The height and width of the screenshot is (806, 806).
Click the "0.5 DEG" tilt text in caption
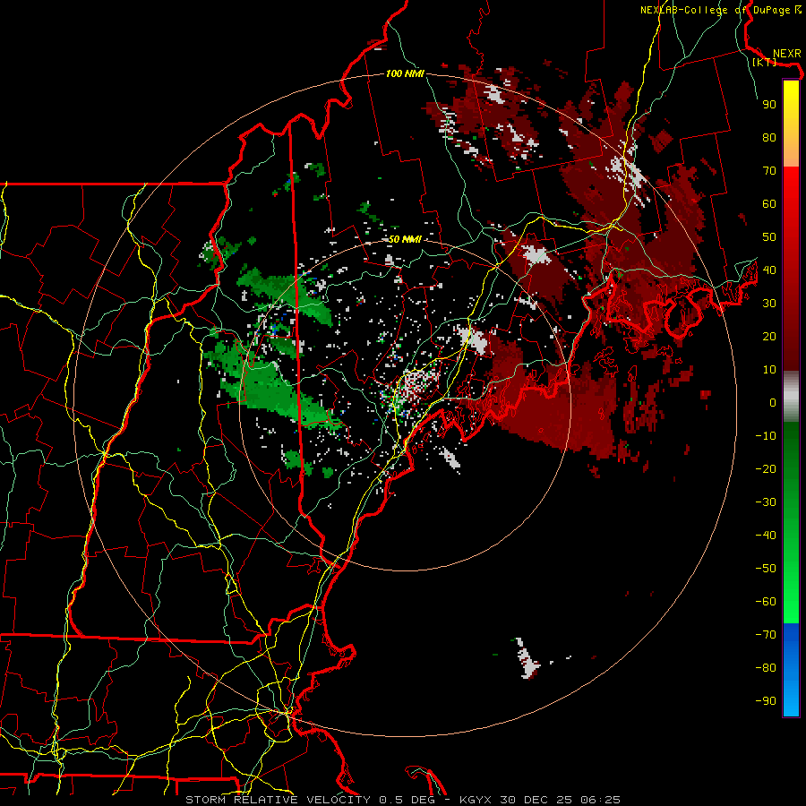tap(407, 800)
